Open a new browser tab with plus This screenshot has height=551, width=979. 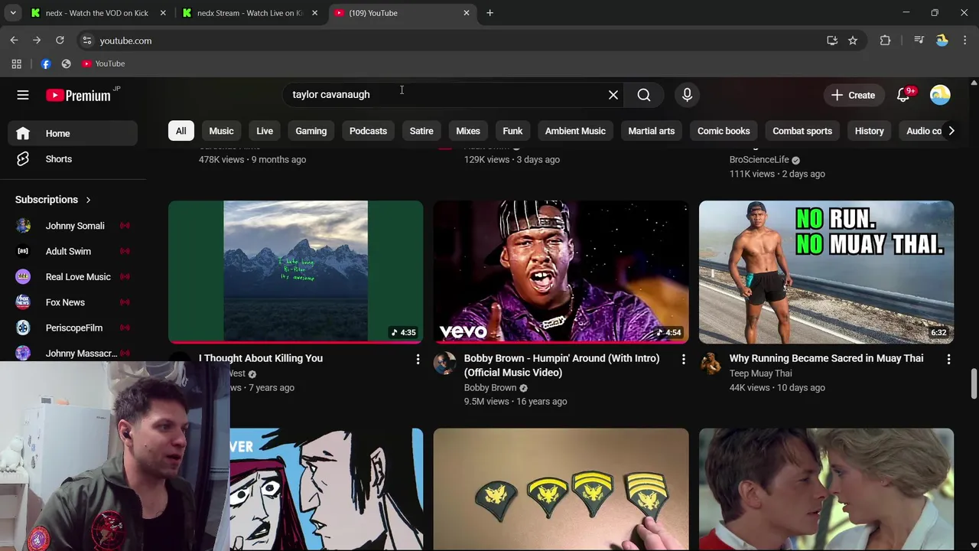point(490,13)
